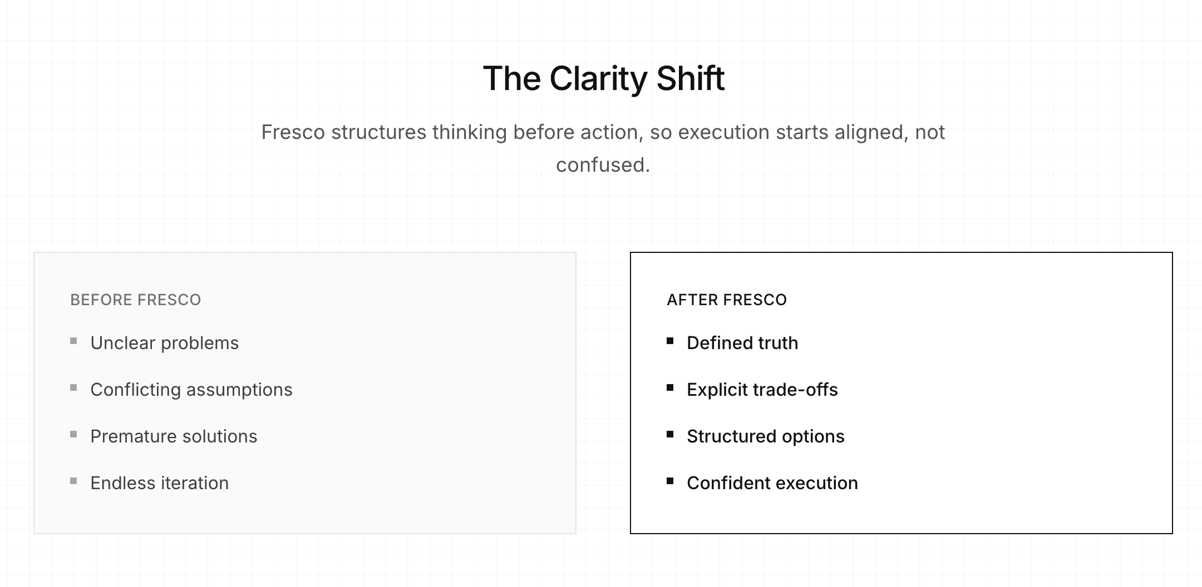Click the bullet beside Conflicting assumptions
This screenshot has width=1202, height=587.
tap(73, 388)
